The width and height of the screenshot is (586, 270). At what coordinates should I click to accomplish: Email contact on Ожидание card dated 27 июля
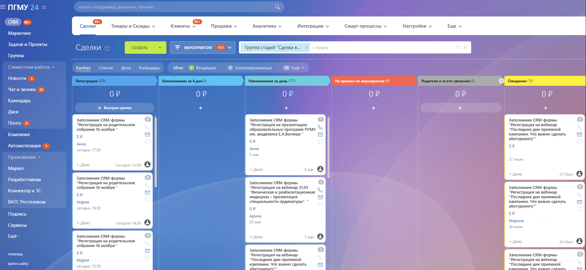tap(579, 135)
